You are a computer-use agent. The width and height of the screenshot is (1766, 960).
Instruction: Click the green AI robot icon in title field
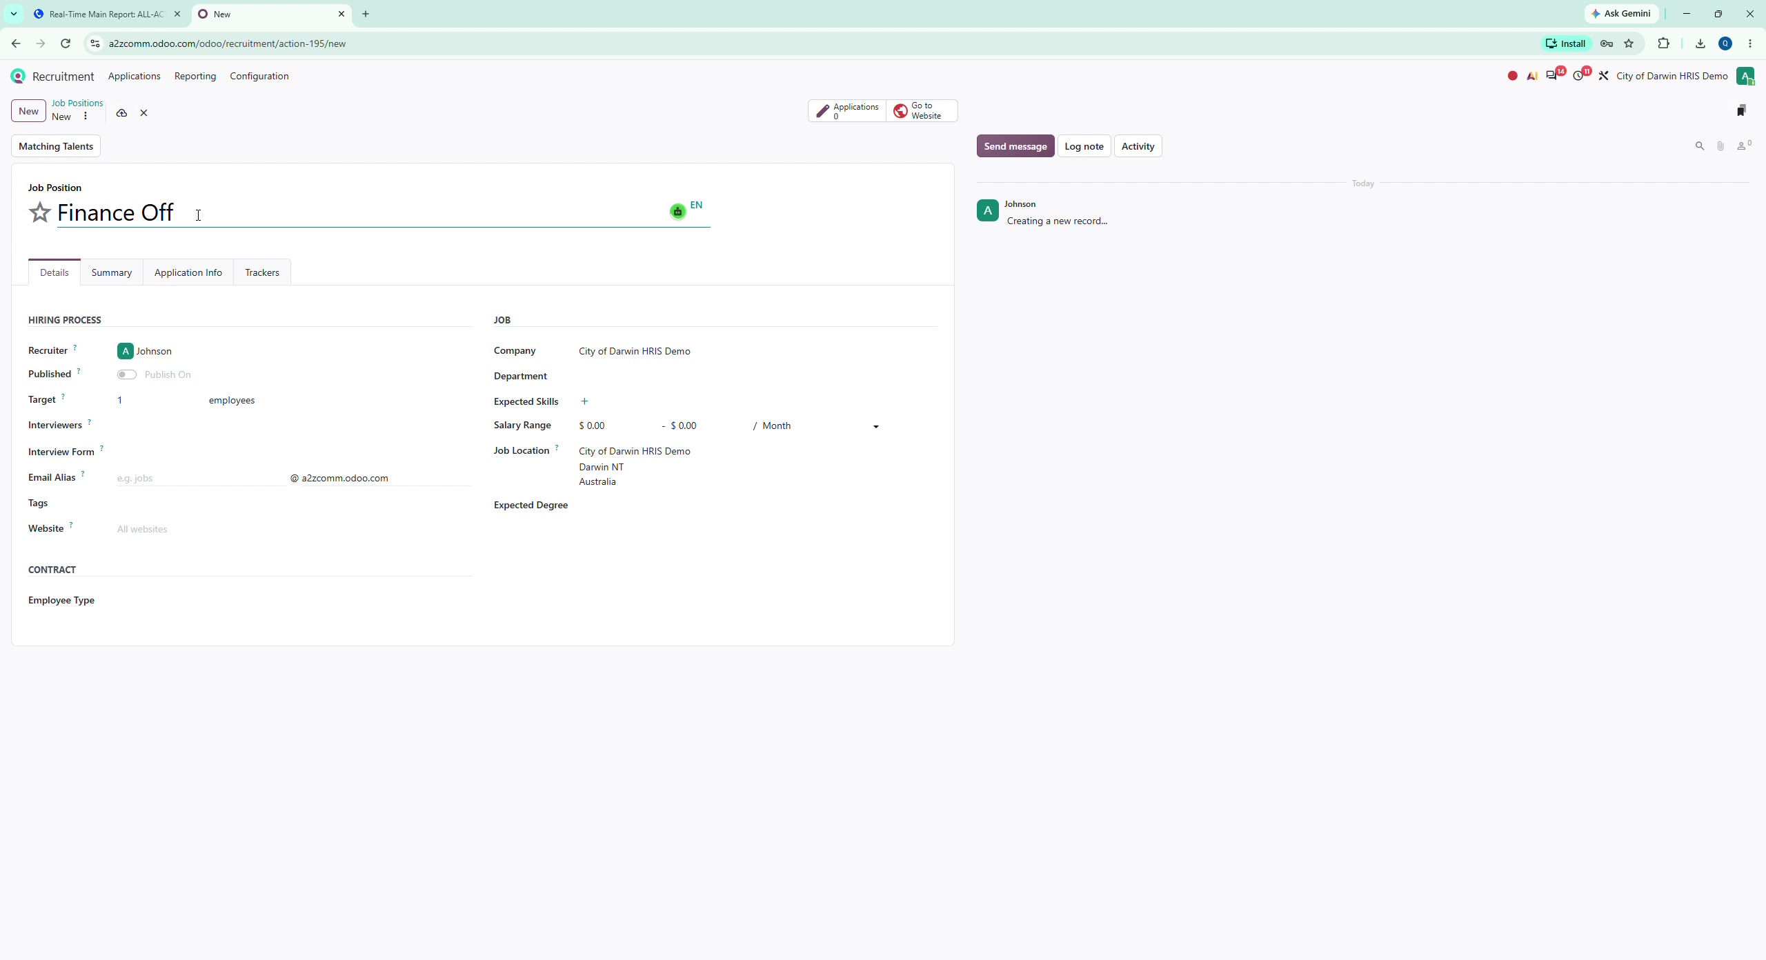tap(677, 212)
